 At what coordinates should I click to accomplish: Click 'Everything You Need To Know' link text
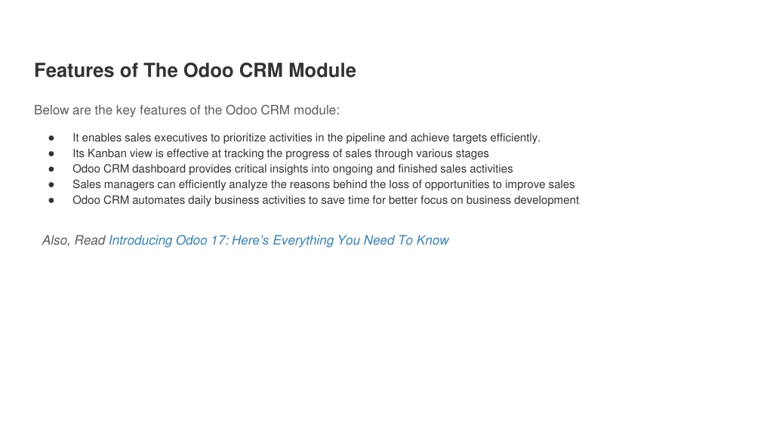361,240
